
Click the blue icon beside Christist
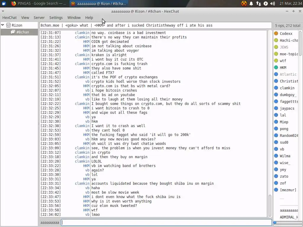[276, 81]
